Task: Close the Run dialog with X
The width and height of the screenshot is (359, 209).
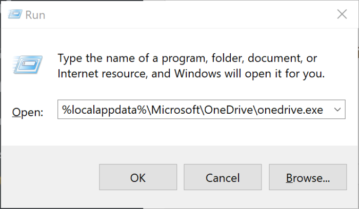Action: pyautogui.click(x=342, y=14)
